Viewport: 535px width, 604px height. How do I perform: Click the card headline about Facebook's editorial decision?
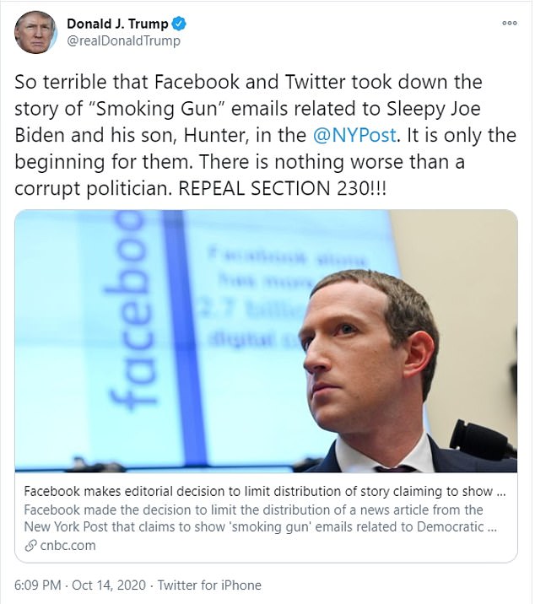click(264, 492)
